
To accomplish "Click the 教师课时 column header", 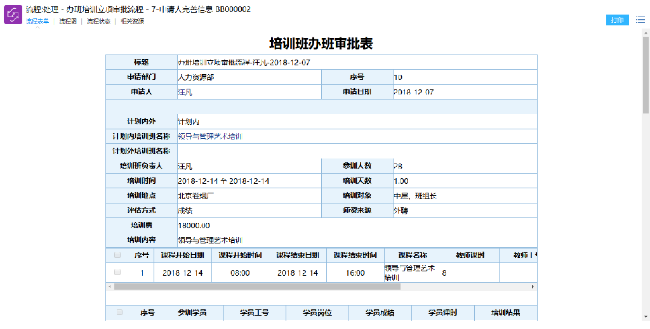I will [470, 255].
